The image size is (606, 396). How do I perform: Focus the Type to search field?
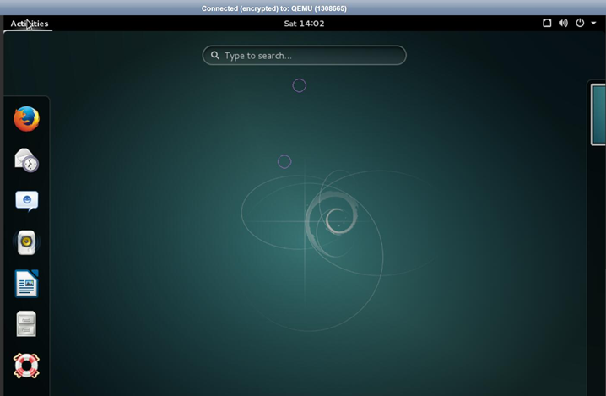coord(305,55)
